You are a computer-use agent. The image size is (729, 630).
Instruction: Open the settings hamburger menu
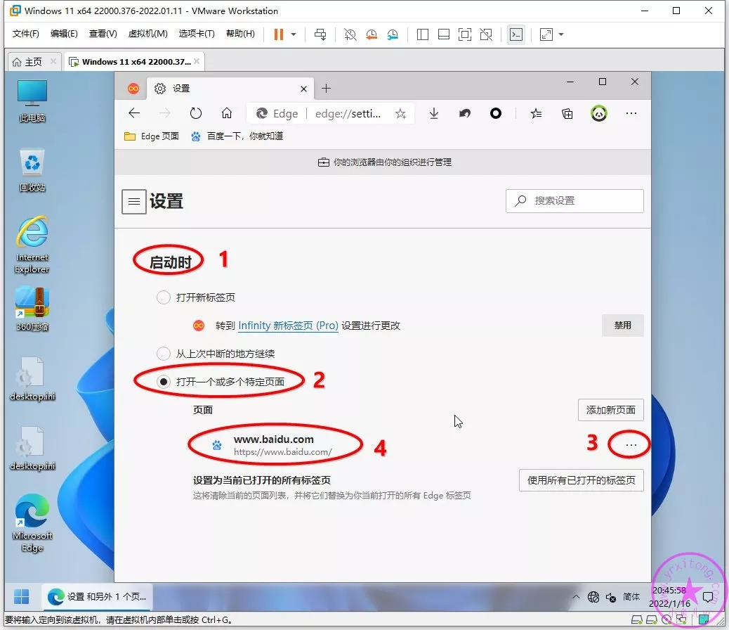(134, 201)
